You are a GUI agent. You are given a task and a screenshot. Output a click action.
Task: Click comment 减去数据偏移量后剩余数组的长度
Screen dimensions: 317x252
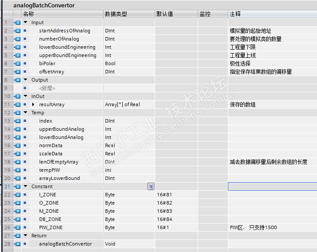click(x=268, y=162)
